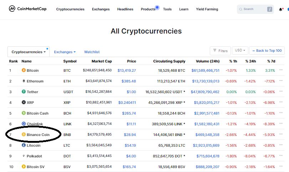Open the Bitcoin name link
The height and width of the screenshot is (172, 289).
[x=32, y=70]
